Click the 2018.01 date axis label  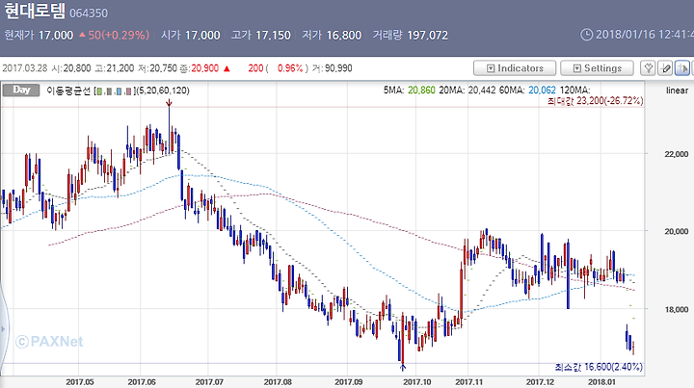click(601, 382)
